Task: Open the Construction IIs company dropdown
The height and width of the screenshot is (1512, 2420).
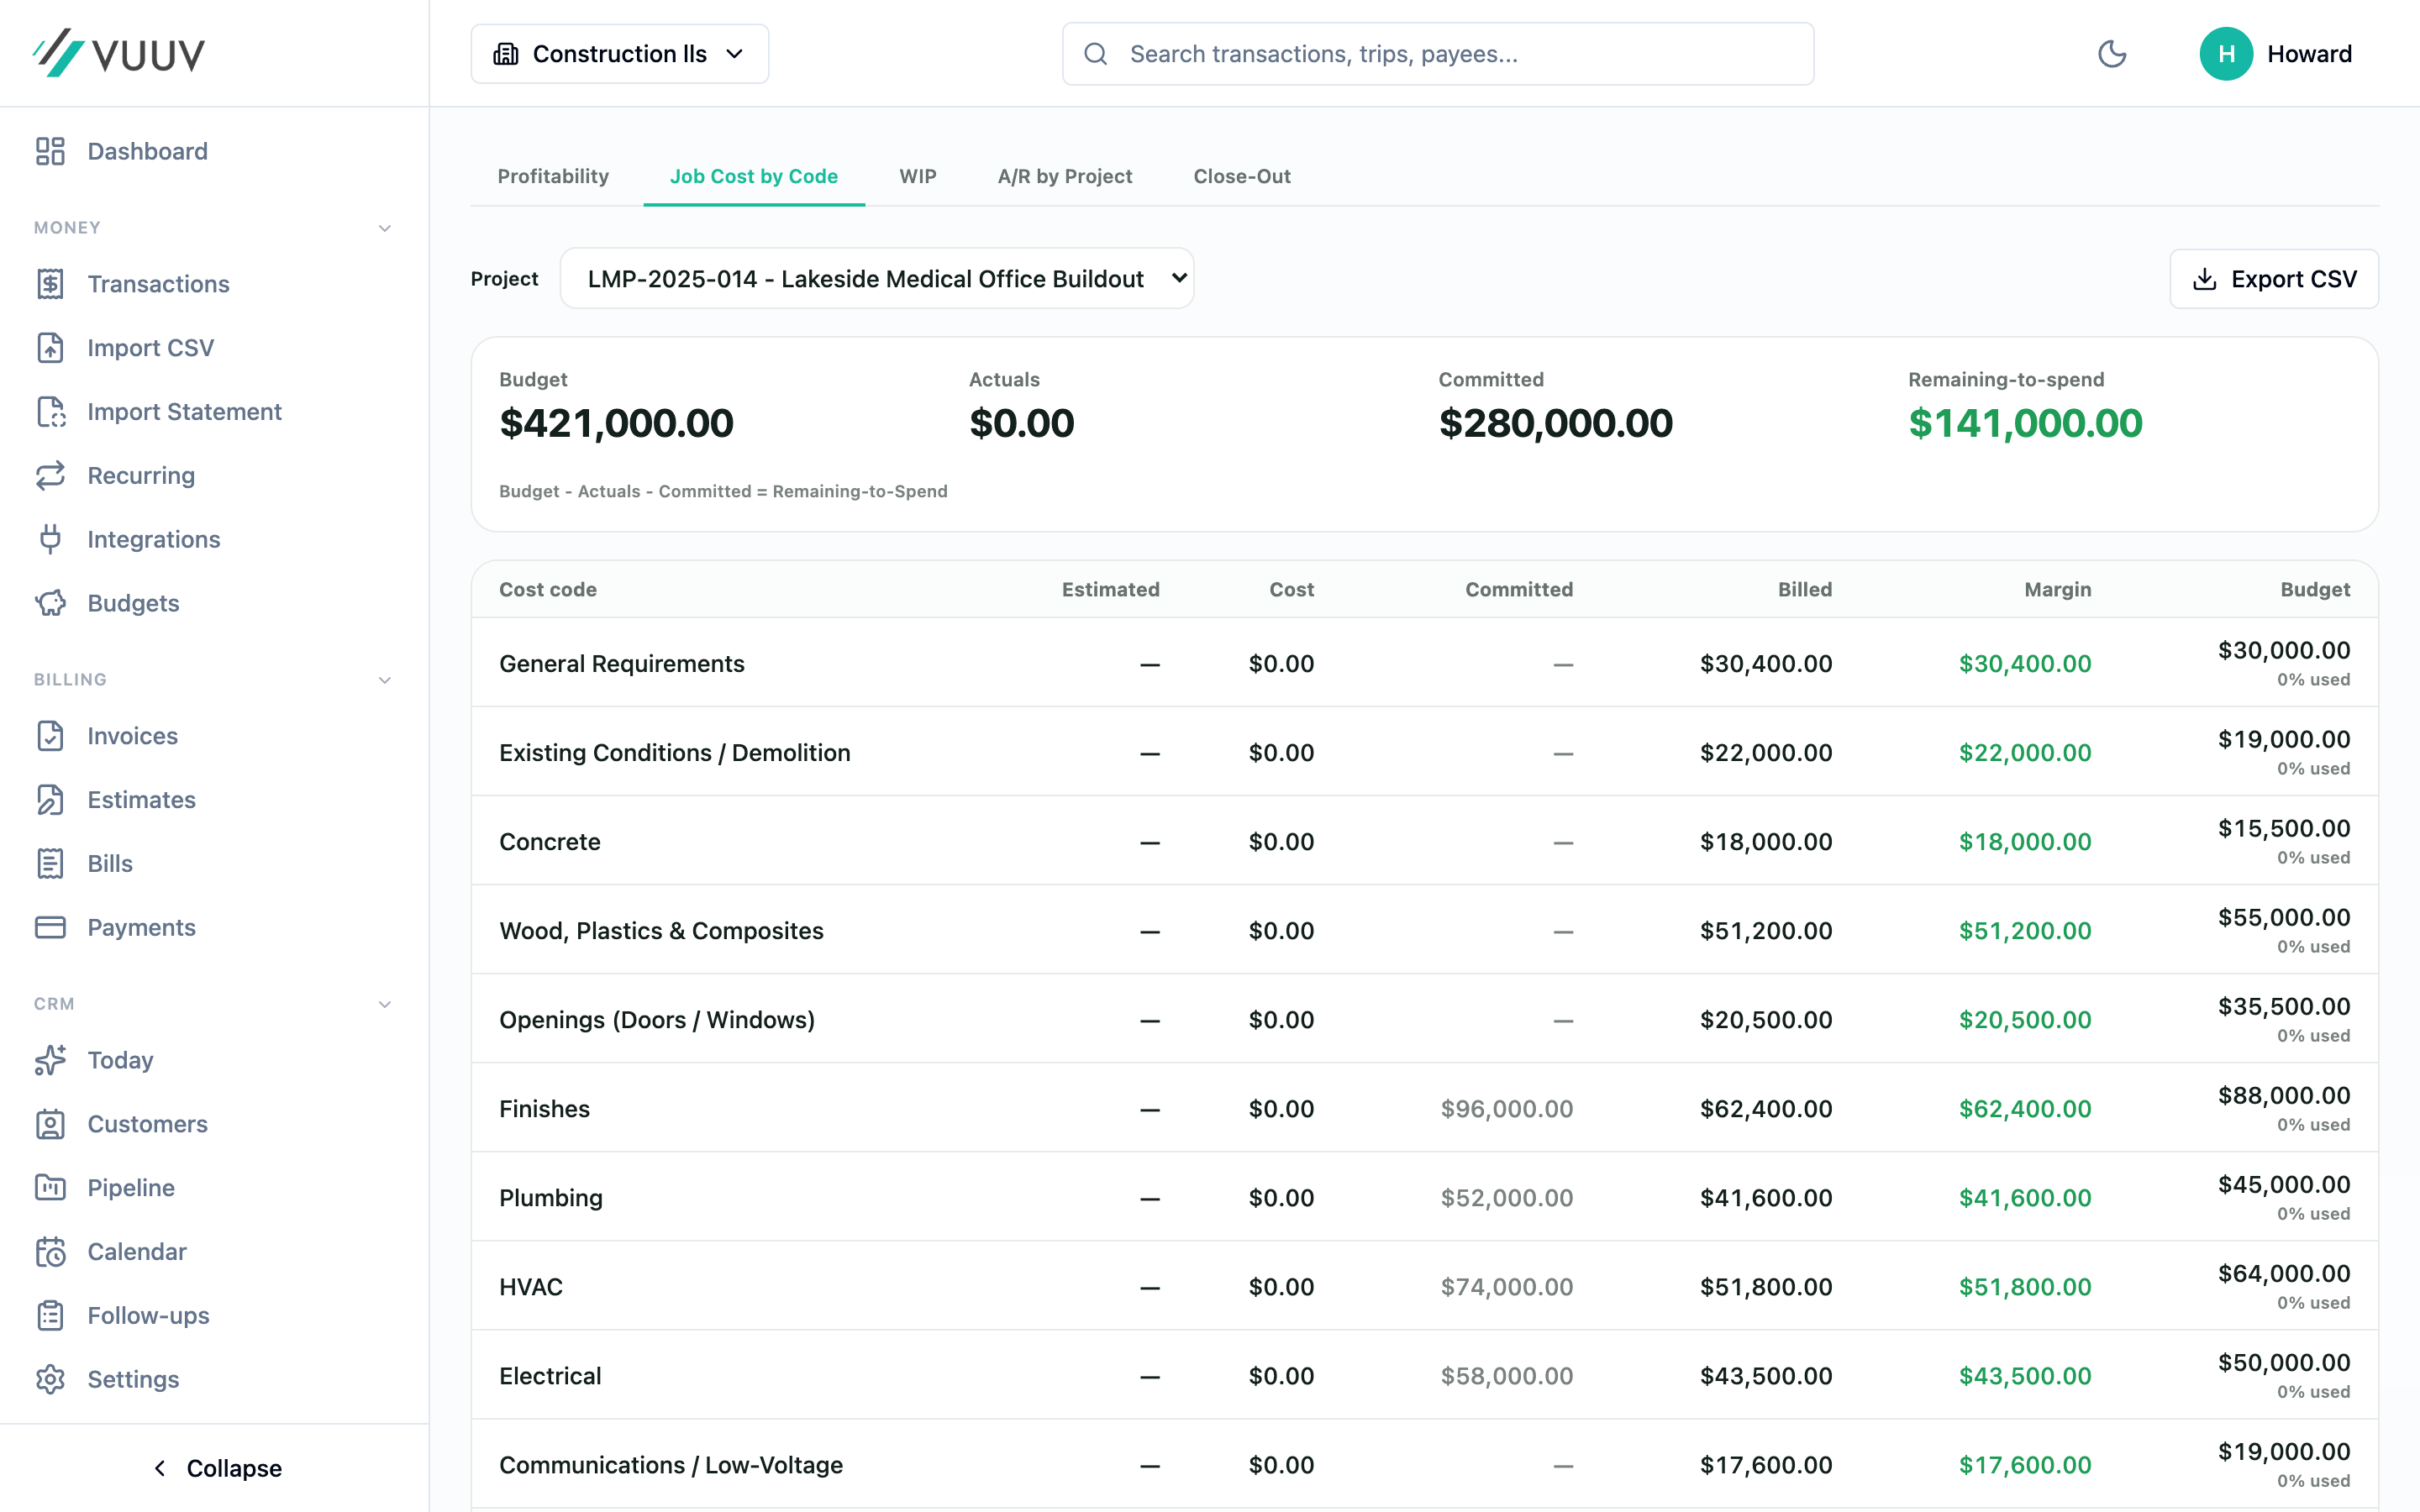Action: click(x=620, y=54)
